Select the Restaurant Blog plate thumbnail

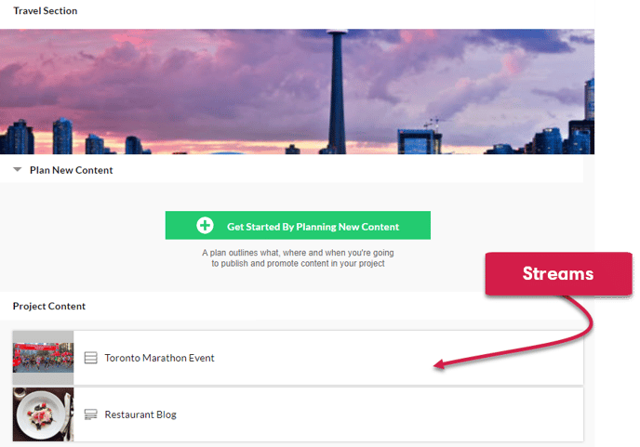click(x=43, y=414)
